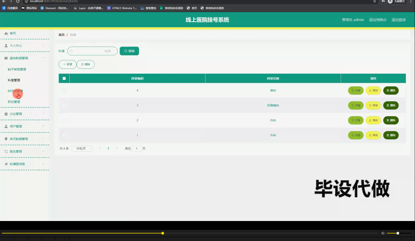
Task: Click the password key icon in the address bar
Action: [x=383, y=1]
